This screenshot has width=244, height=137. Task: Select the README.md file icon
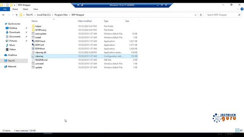(33, 60)
